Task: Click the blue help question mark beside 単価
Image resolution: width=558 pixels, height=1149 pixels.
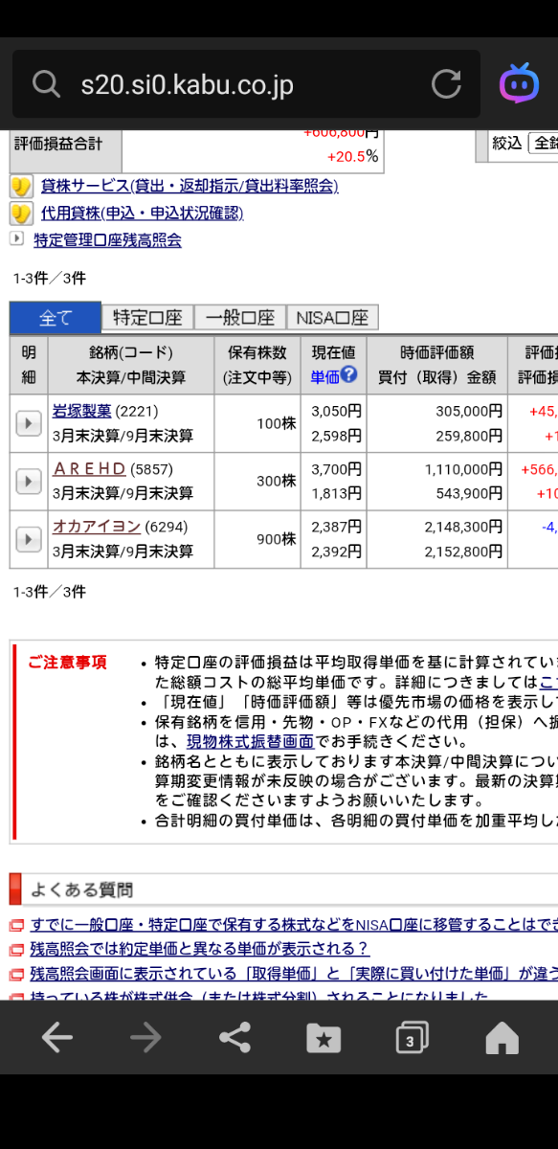Action: click(349, 374)
